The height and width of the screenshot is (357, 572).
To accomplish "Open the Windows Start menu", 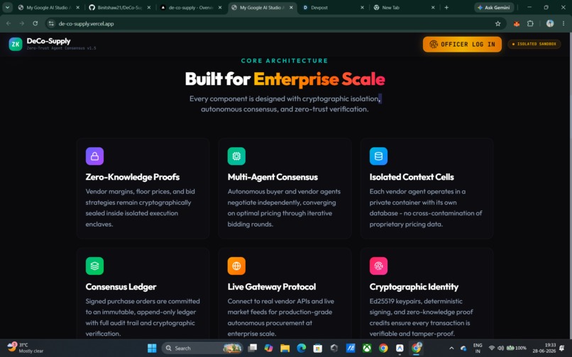I will [x=152, y=348].
